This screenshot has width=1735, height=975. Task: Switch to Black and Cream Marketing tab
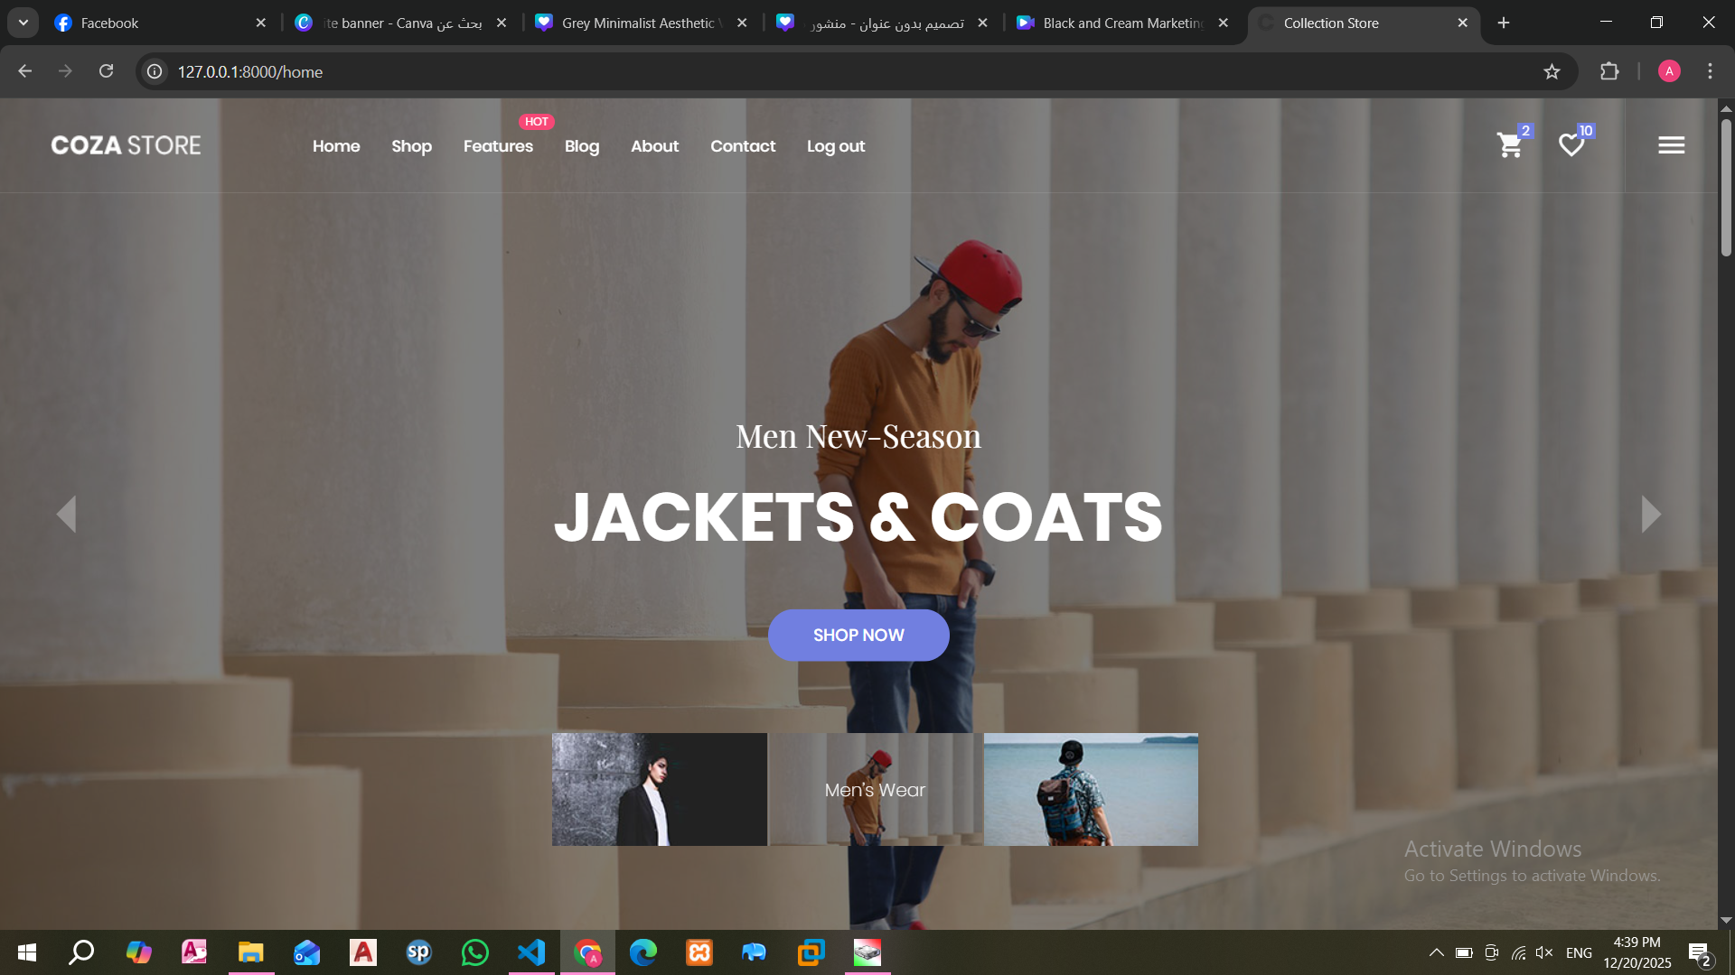pos(1121,23)
